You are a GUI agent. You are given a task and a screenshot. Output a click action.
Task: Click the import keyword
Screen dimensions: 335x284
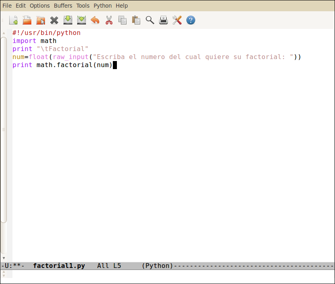click(x=25, y=41)
